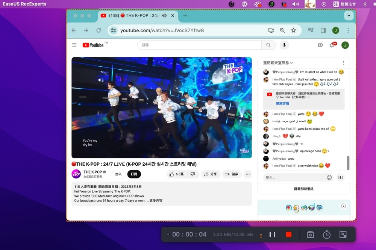Go back to the previous page
Viewport: 376px width, 250px height.
[74, 30]
